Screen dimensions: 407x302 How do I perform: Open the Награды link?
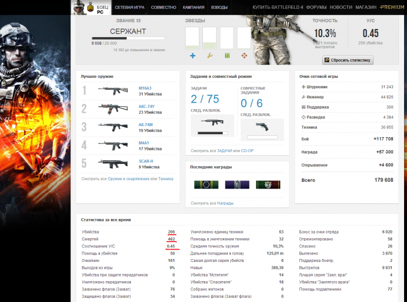pyautogui.click(x=225, y=203)
